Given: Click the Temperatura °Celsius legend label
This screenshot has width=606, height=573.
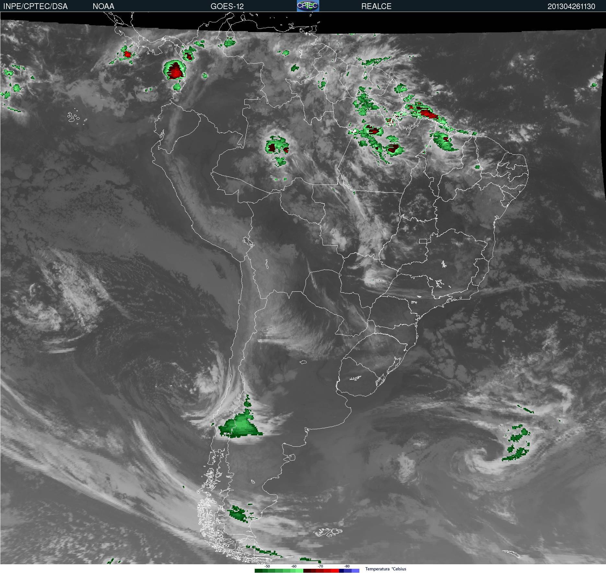Looking at the screenshot, I should tap(386, 569).
